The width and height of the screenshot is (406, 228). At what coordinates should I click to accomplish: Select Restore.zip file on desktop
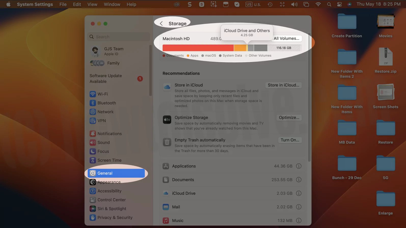386,60
